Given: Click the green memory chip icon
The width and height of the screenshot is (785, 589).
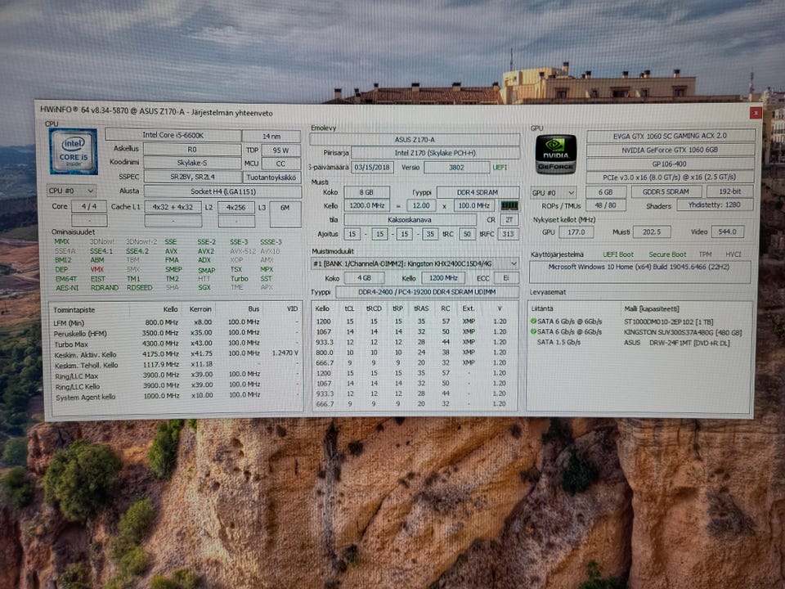Looking at the screenshot, I should click(509, 205).
